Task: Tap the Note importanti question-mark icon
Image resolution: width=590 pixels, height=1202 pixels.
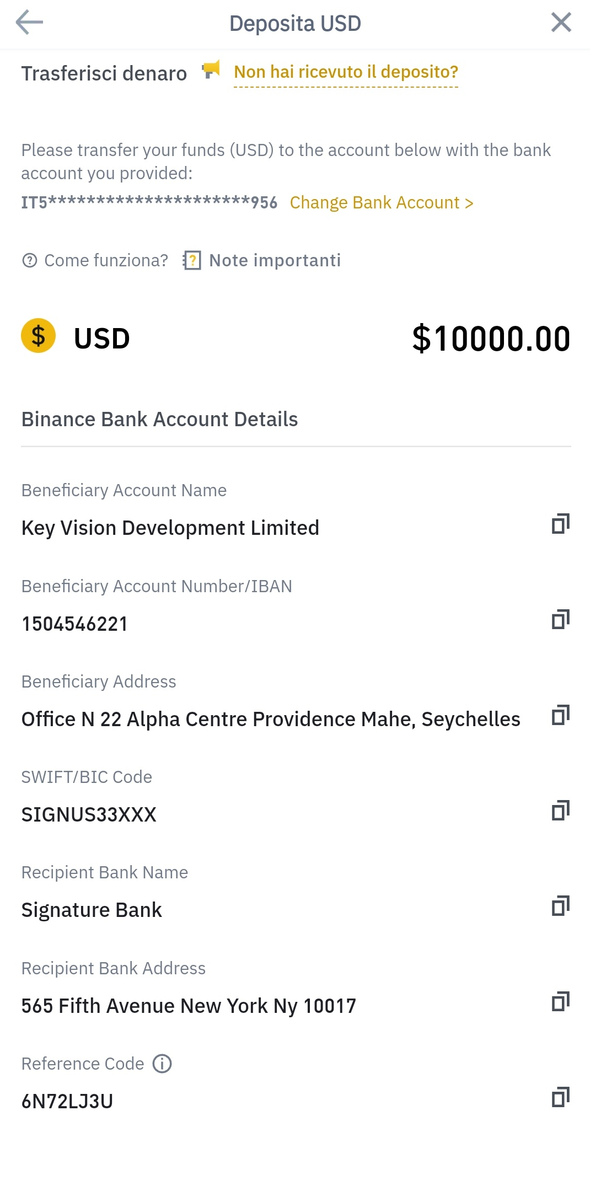Action: (x=191, y=260)
